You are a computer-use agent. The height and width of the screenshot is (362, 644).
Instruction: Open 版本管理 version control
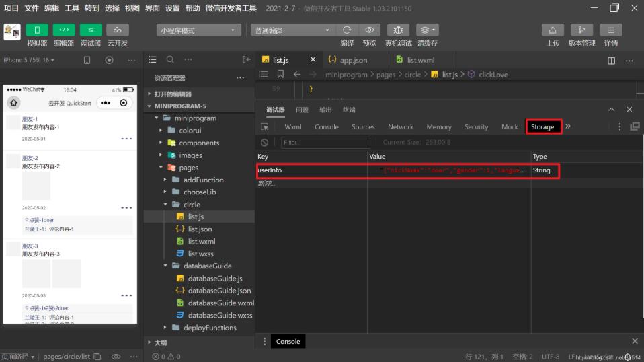point(581,30)
